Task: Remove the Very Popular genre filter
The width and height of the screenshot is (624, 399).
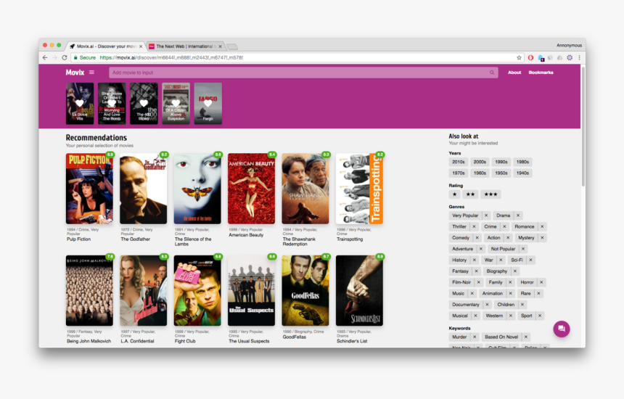Action: 486,215
